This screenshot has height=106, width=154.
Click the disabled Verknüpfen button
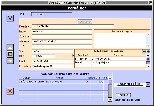point(85,22)
